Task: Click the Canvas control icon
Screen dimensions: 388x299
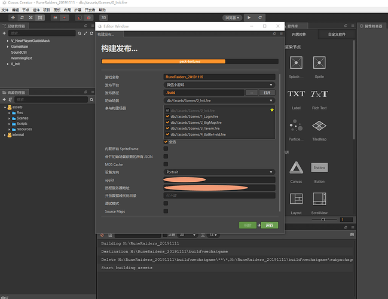Action: tap(296, 167)
